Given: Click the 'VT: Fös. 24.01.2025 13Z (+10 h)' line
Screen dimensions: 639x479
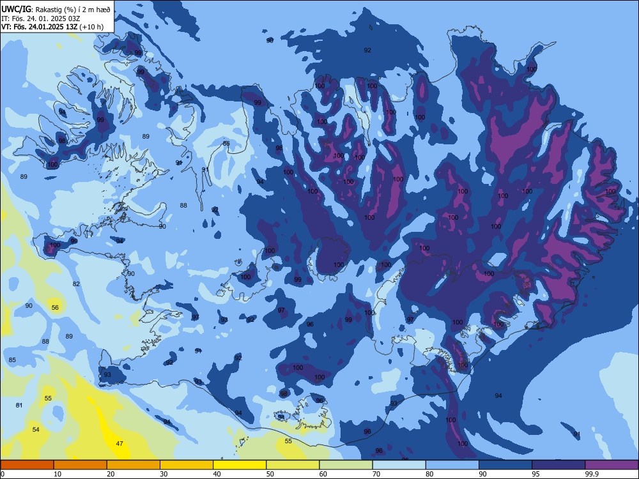Looking at the screenshot, I should 52,27.
